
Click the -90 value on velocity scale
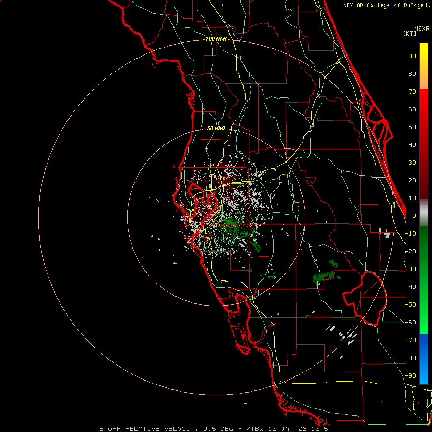coord(410,375)
